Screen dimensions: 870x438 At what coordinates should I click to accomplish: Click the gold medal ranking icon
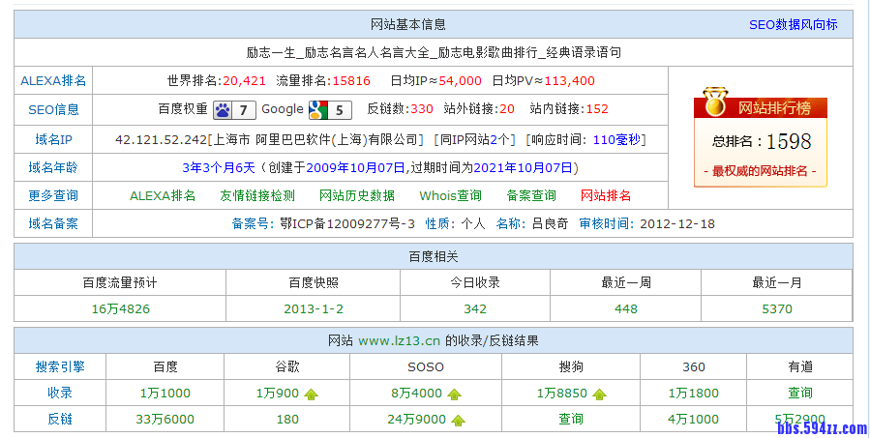pyautogui.click(x=715, y=103)
